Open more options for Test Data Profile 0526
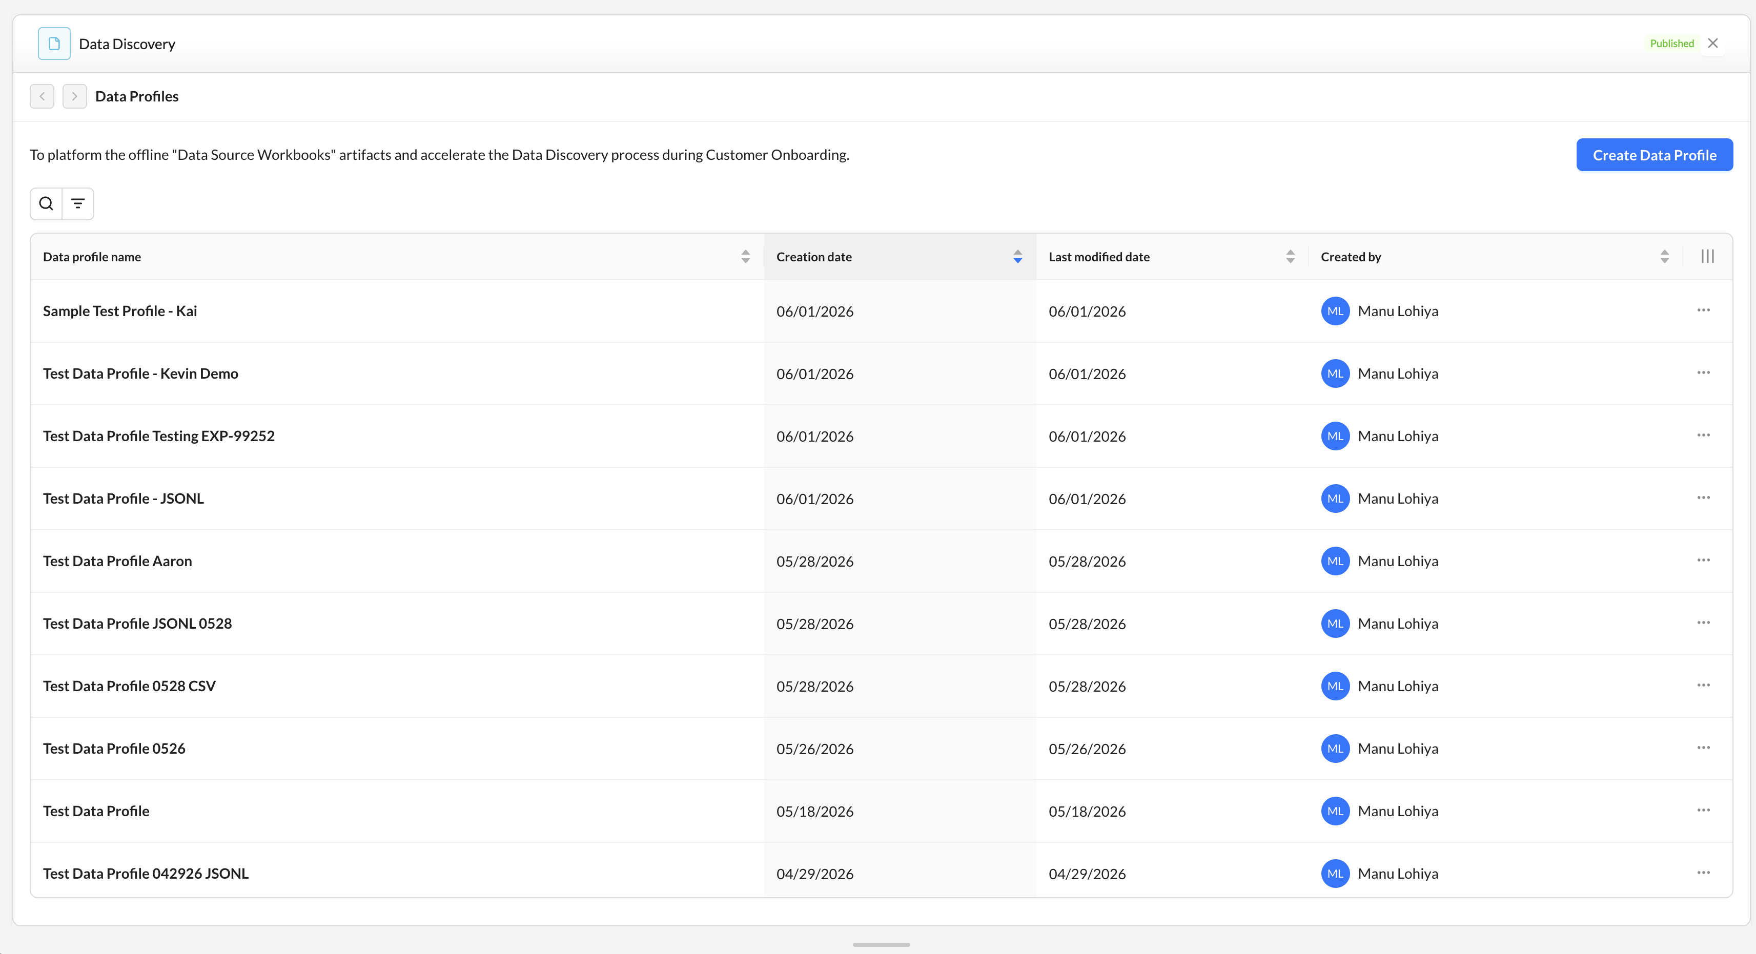The width and height of the screenshot is (1756, 954). (1704, 748)
